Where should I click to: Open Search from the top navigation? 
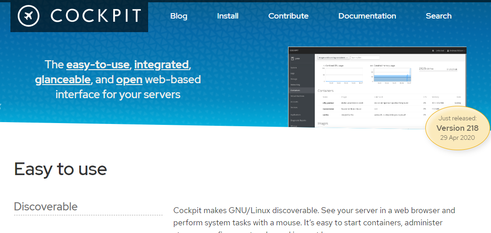coord(438,16)
